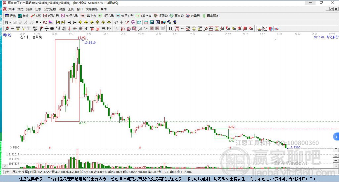
Task: Open the 板块 sector panel
Action: click(x=23, y=16)
